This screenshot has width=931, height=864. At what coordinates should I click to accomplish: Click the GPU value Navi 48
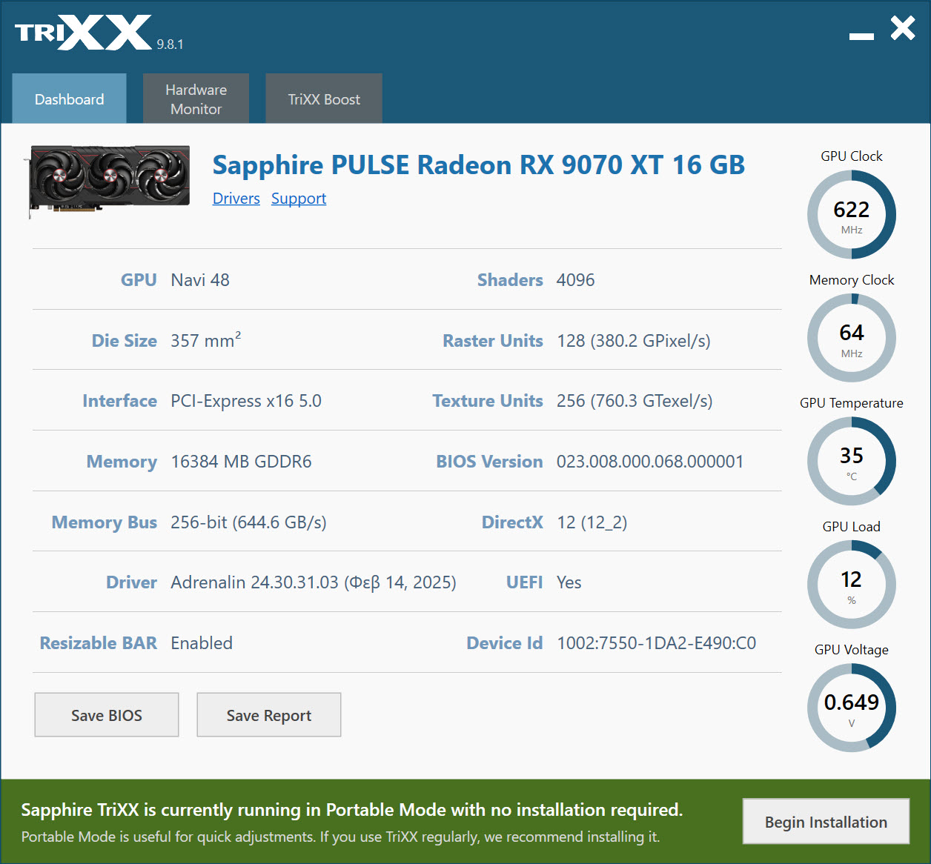(200, 280)
